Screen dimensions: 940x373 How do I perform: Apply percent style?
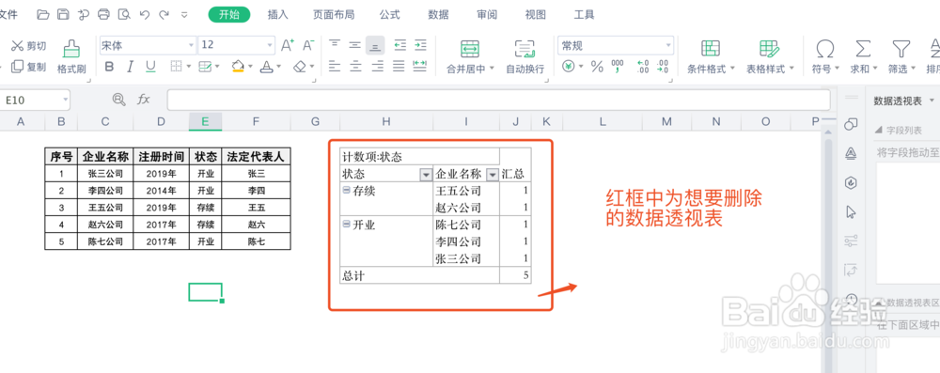click(597, 67)
